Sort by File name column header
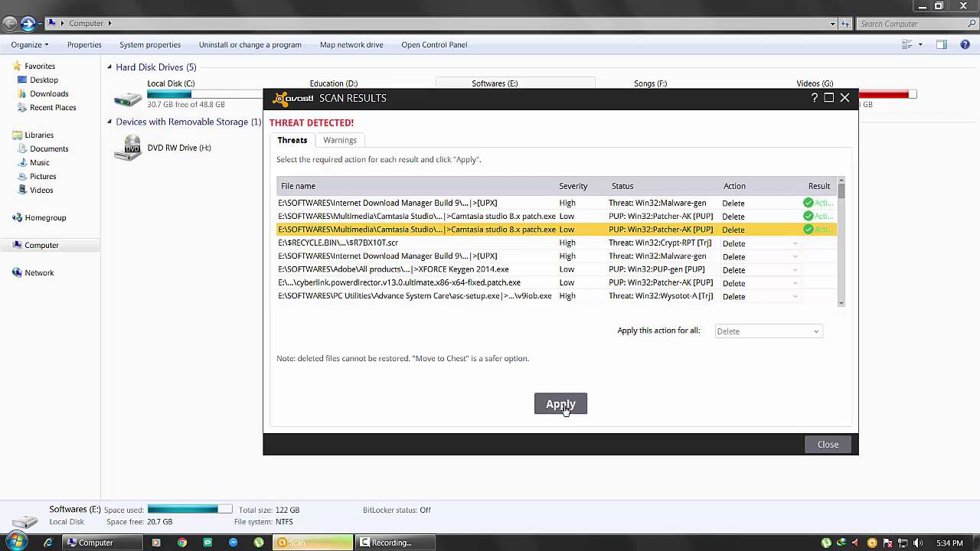The image size is (980, 551). [298, 186]
